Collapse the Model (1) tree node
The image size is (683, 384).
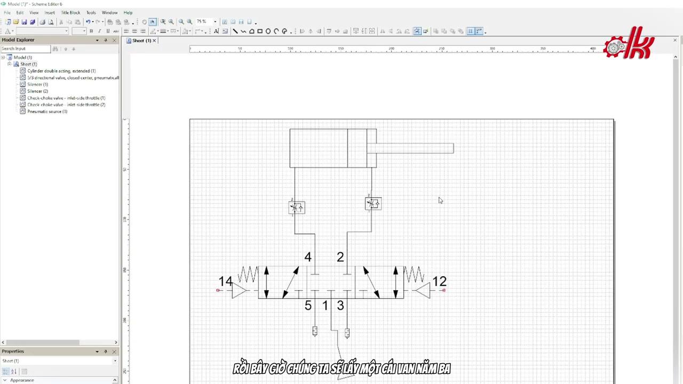click(3, 57)
